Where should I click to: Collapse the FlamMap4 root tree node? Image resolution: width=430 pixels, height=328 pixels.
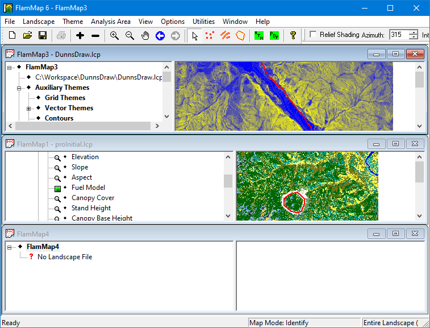pyautogui.click(x=9, y=247)
